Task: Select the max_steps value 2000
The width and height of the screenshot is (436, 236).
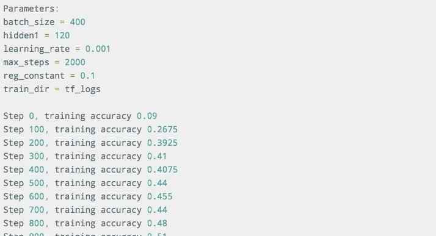Action: pyautogui.click(x=74, y=62)
